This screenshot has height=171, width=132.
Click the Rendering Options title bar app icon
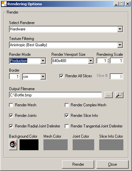tap(4, 4)
